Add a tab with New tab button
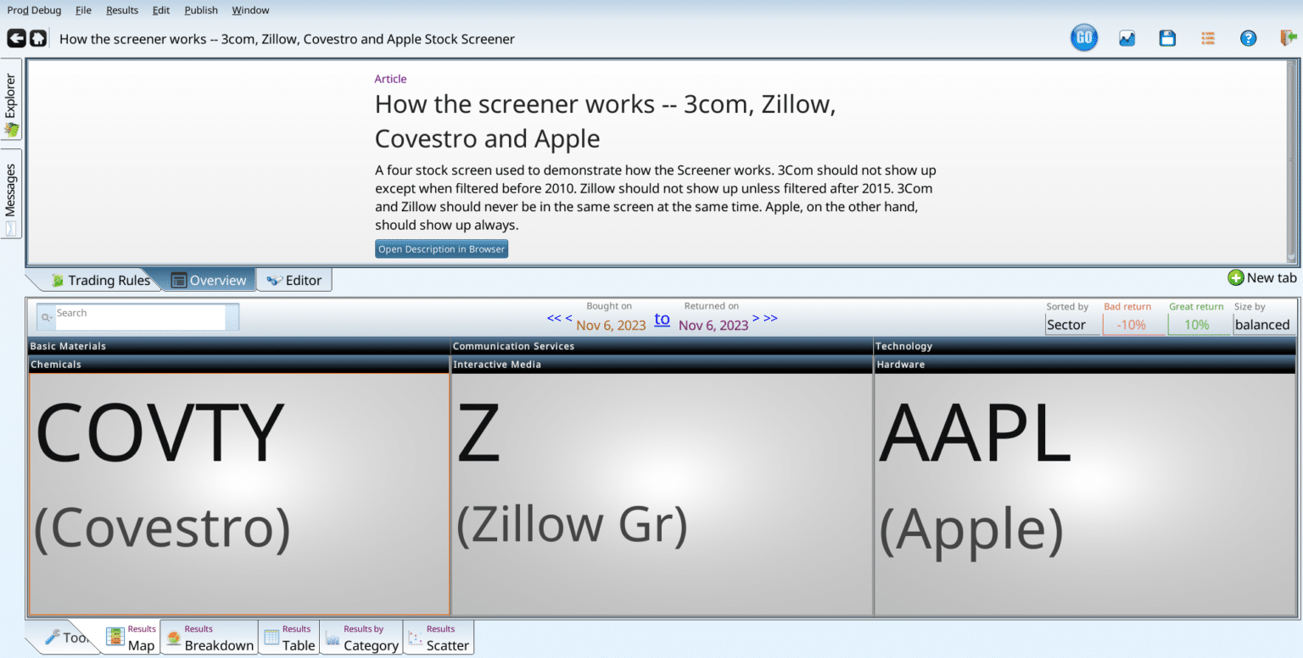 (x=1262, y=278)
